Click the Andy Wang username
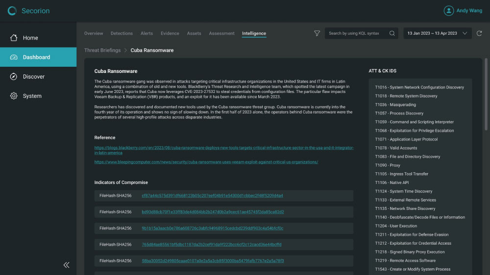Viewport: 490px width, 275px height. tap(469, 11)
